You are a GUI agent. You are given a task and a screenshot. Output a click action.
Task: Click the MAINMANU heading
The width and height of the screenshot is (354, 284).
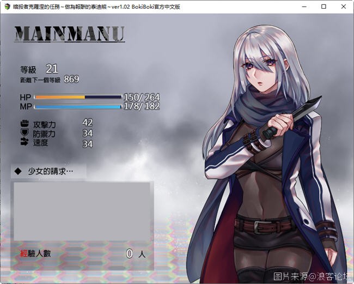click(x=69, y=34)
